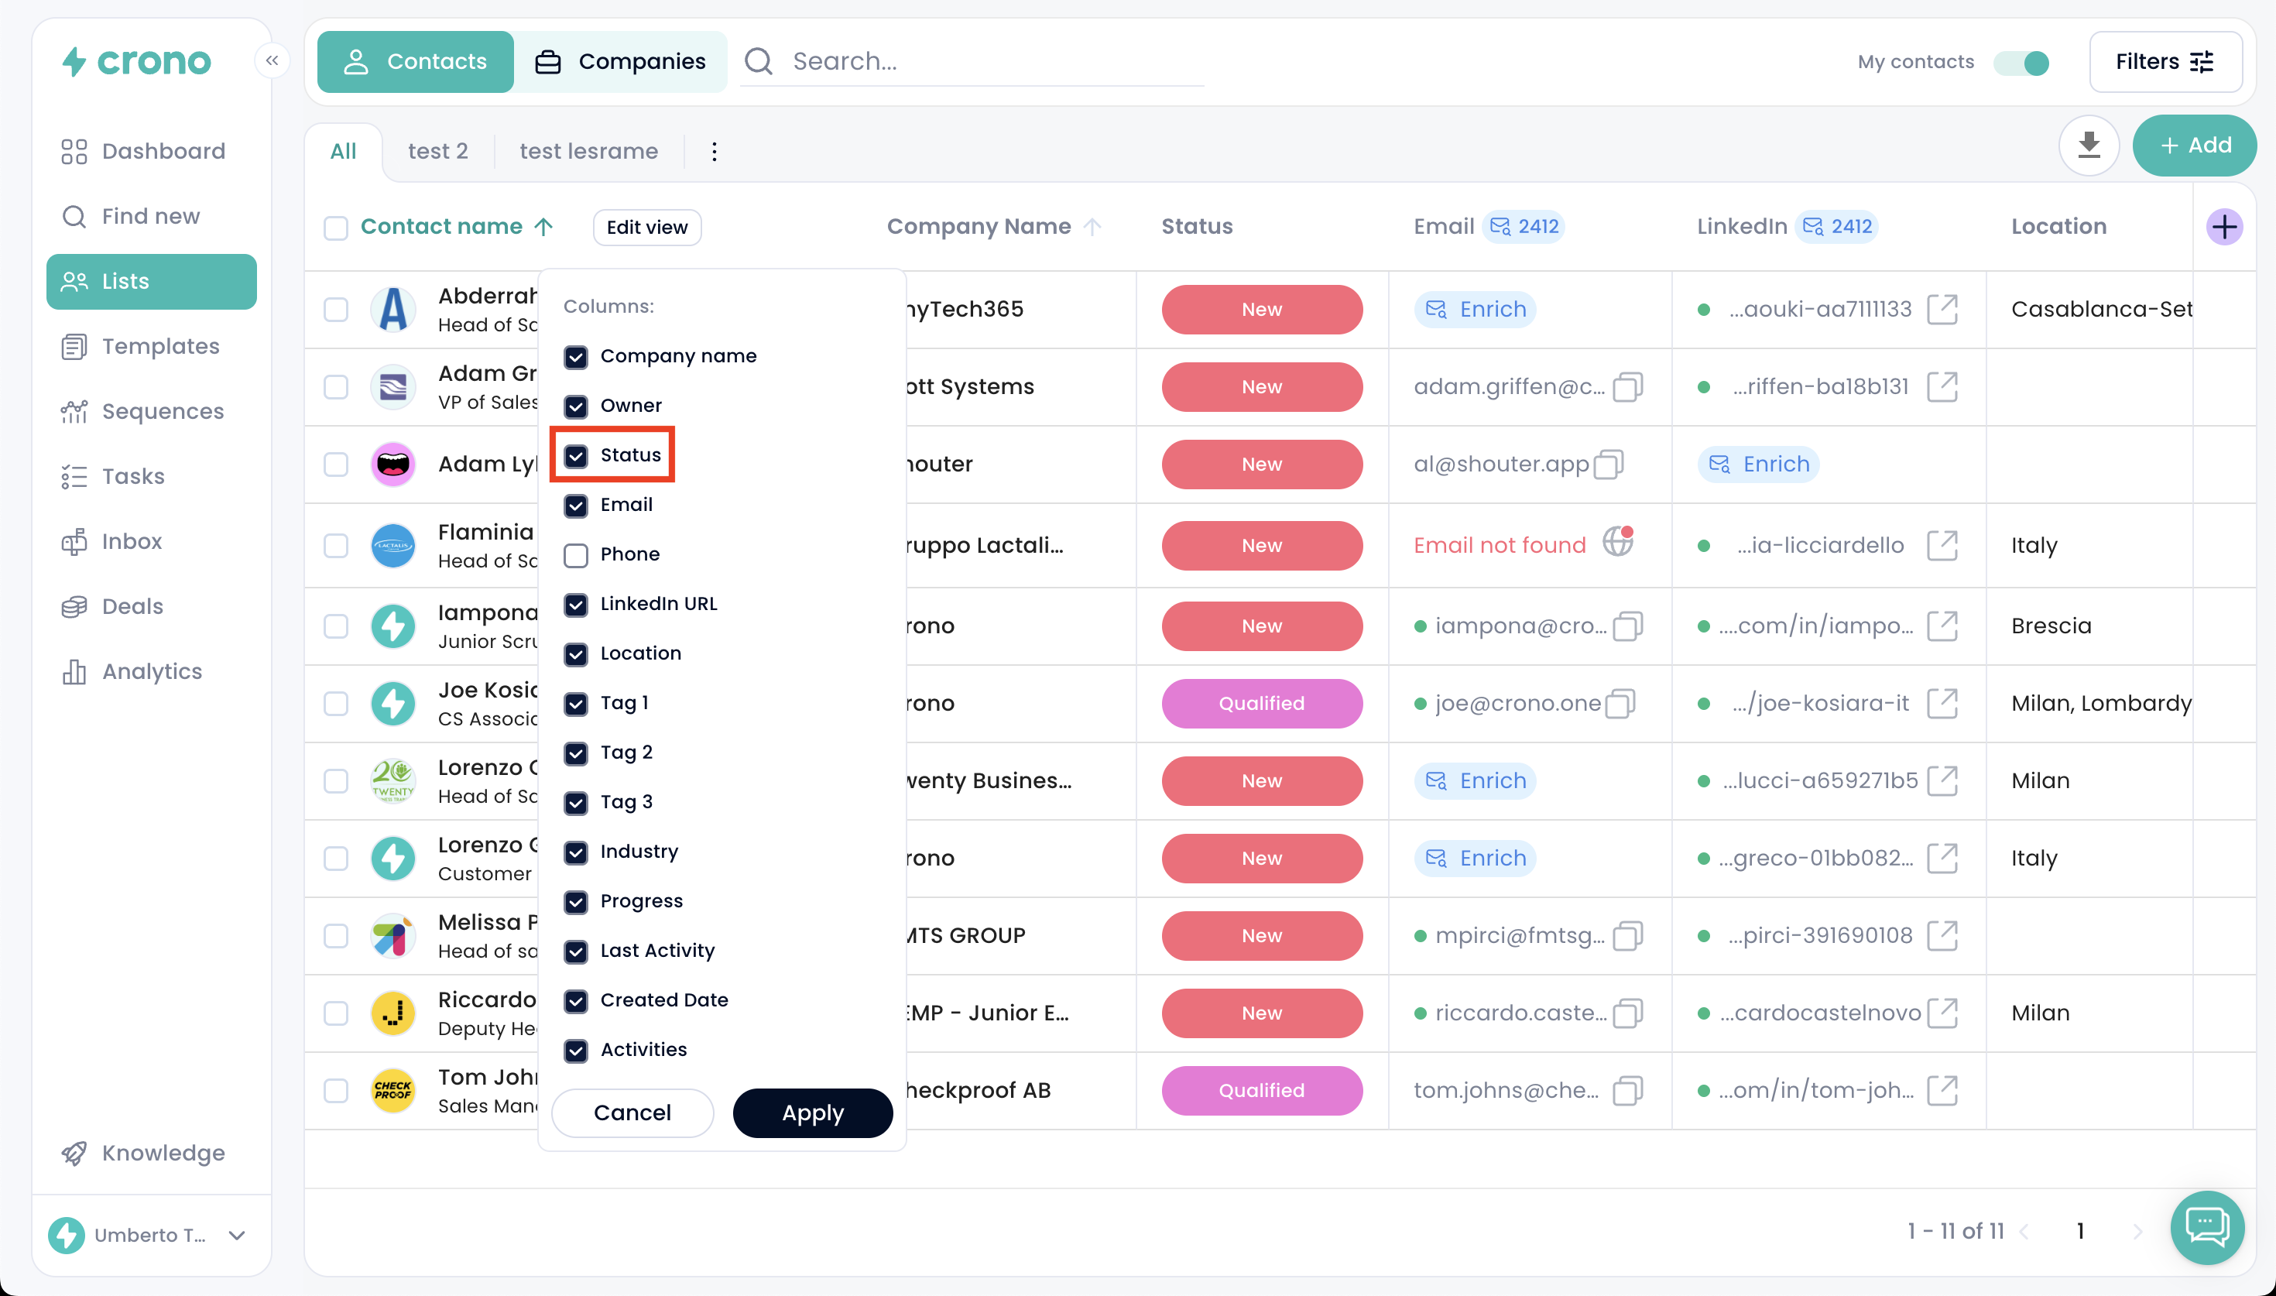Check the Phone column checkbox
2276x1296 pixels.
(x=576, y=554)
